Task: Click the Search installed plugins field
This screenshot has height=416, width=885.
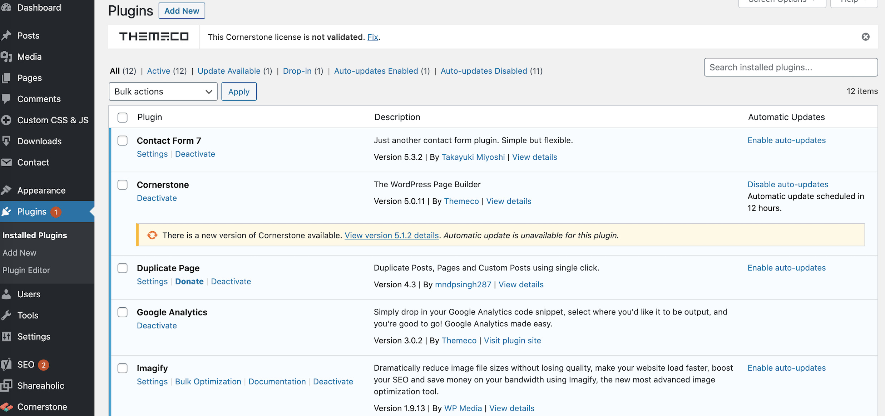Action: click(791, 67)
